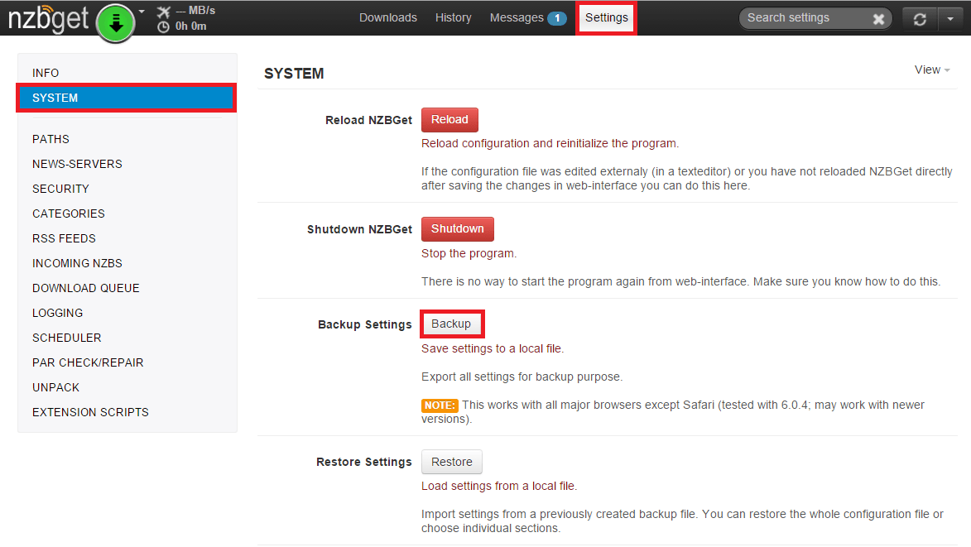Open the Downloads tab
This screenshot has height=547, width=971.
point(387,17)
